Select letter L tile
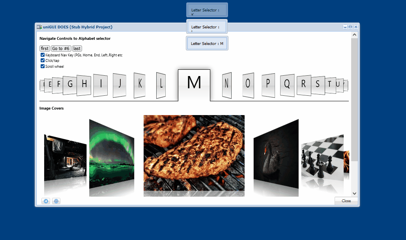Image resolution: width=406 pixels, height=240 pixels. point(161,85)
